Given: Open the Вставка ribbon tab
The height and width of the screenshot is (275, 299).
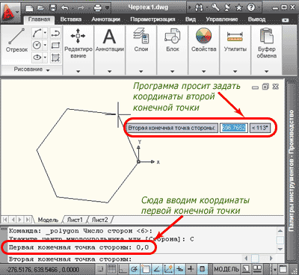Looking at the screenshot, I should point(71,19).
